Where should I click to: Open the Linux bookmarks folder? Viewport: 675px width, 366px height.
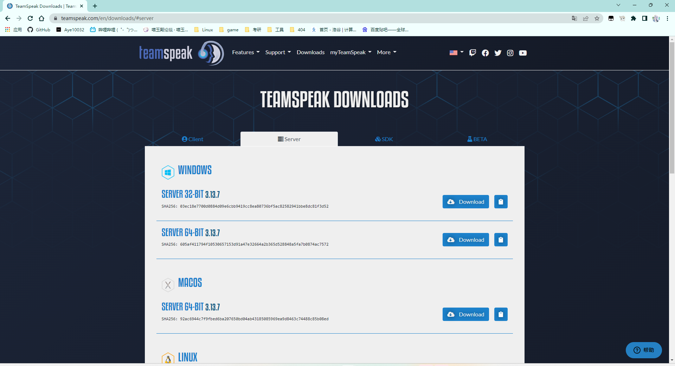tap(204, 30)
